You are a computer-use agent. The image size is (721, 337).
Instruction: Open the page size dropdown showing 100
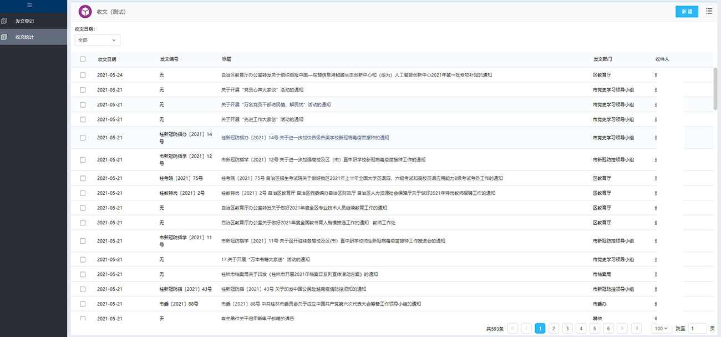(662, 329)
